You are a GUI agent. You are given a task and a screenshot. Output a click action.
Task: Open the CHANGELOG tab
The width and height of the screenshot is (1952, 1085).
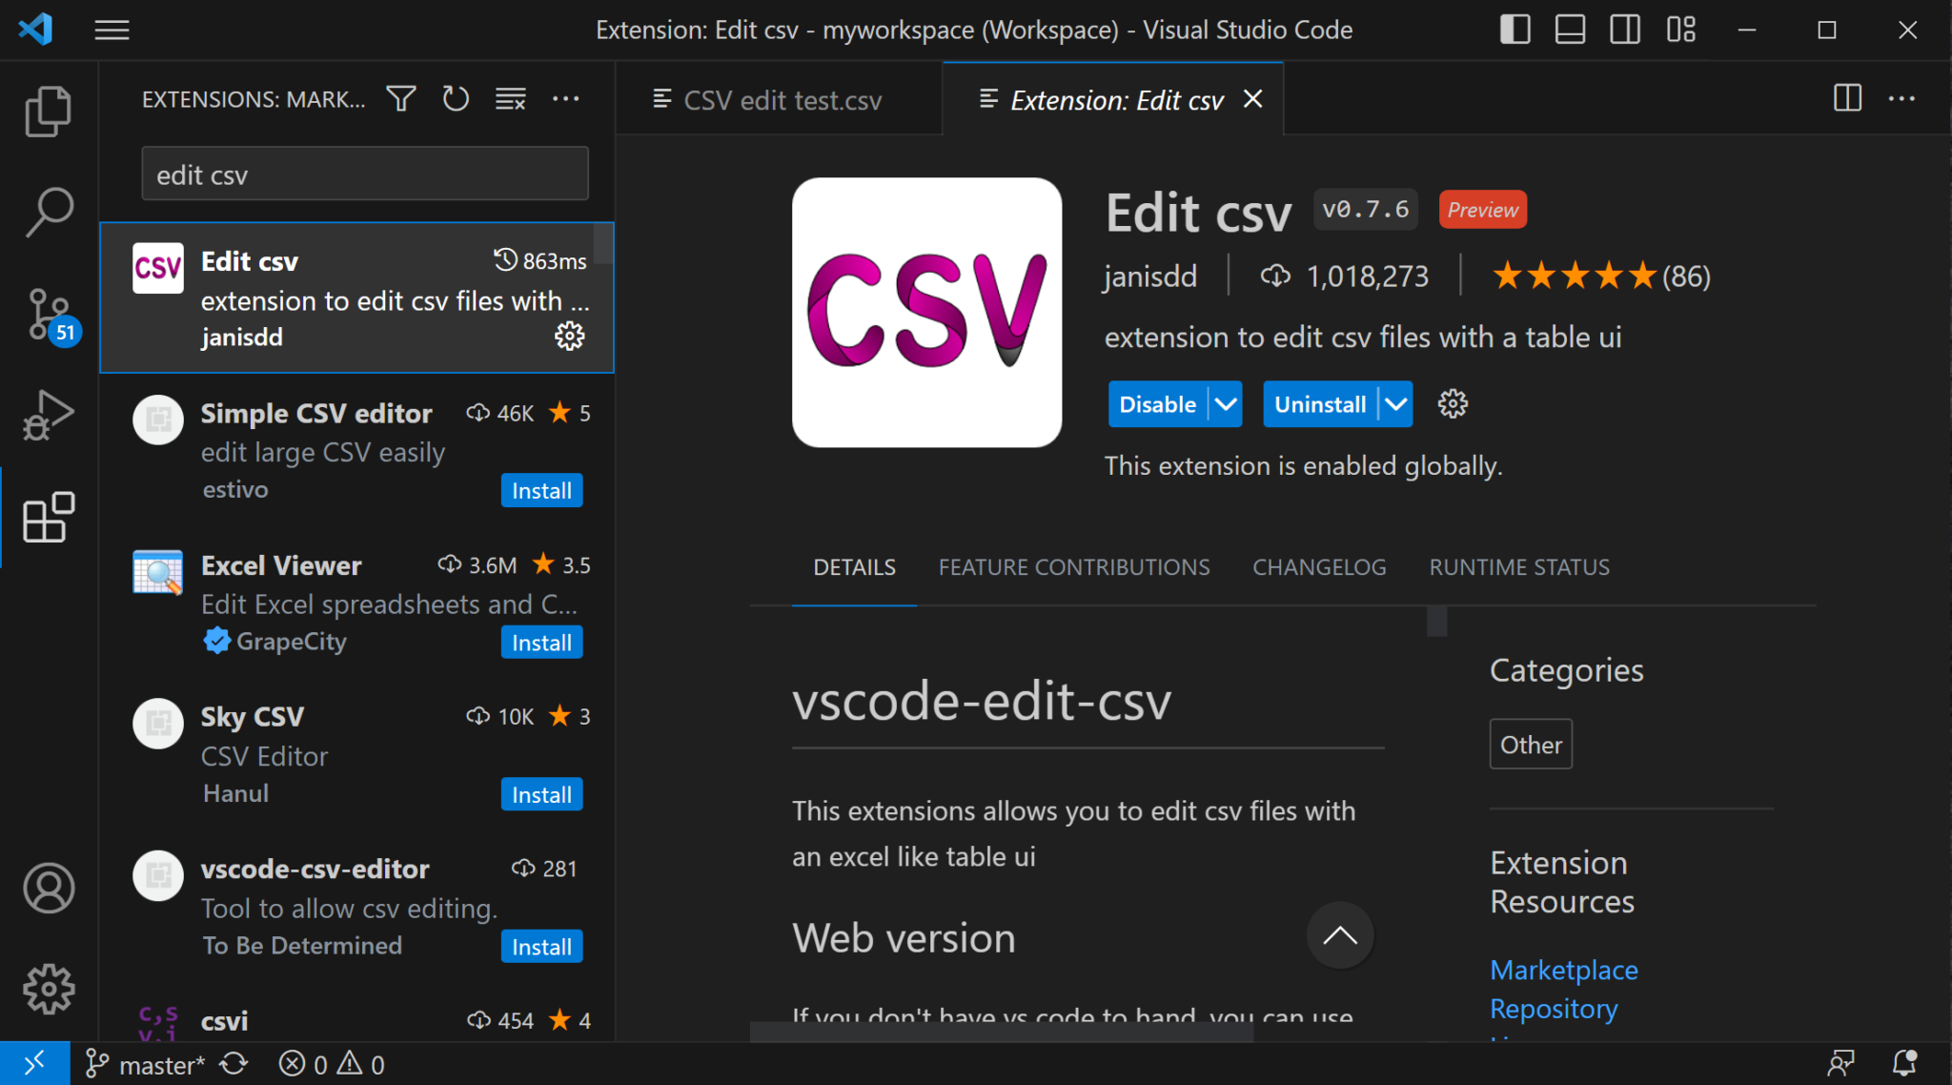[1319, 566]
